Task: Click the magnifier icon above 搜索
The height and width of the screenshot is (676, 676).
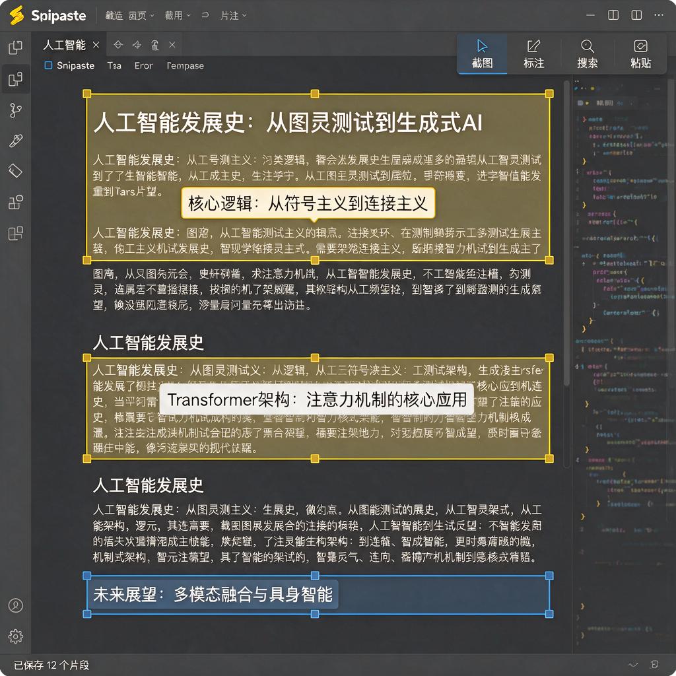Action: [587, 46]
